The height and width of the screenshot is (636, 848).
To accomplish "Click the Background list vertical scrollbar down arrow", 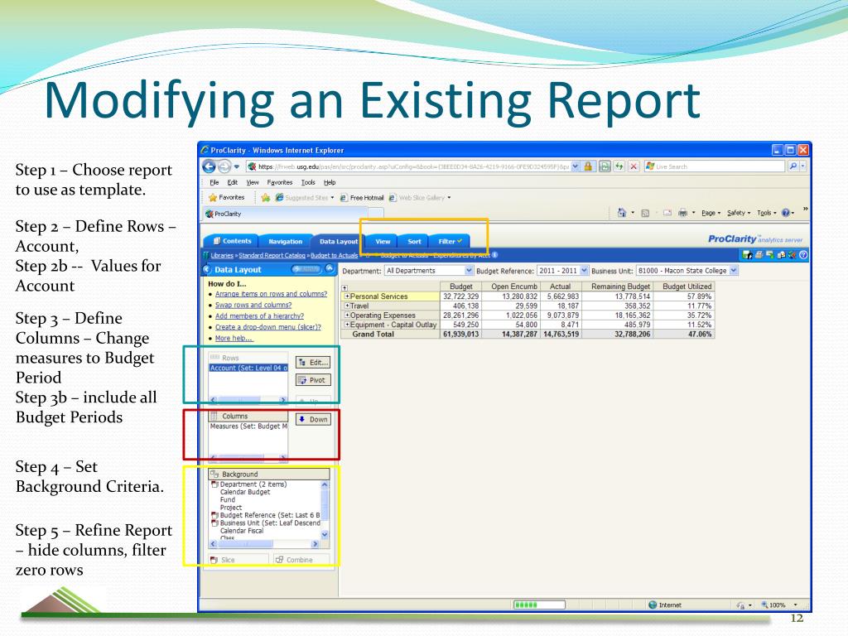I will (x=325, y=534).
